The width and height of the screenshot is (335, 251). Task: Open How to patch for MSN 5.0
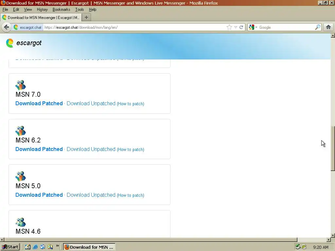coord(131,195)
